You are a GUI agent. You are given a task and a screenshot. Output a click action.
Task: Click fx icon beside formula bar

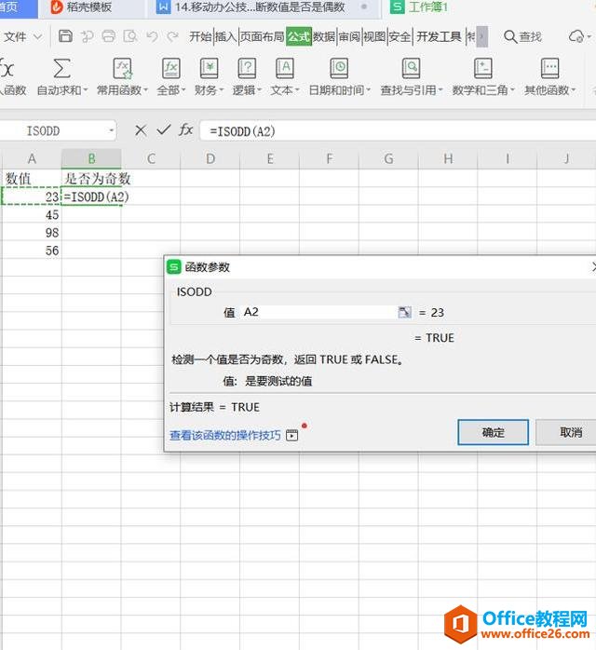pyautogui.click(x=186, y=130)
